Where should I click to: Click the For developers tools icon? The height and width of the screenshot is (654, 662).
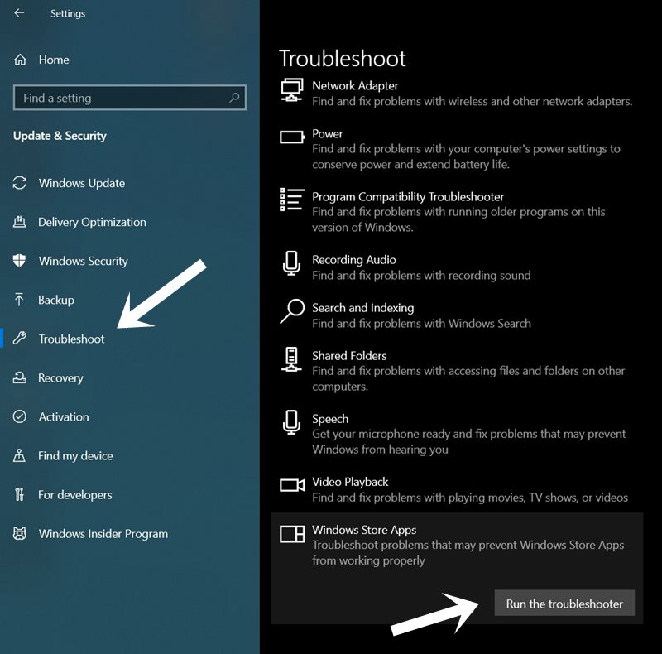pyautogui.click(x=19, y=494)
